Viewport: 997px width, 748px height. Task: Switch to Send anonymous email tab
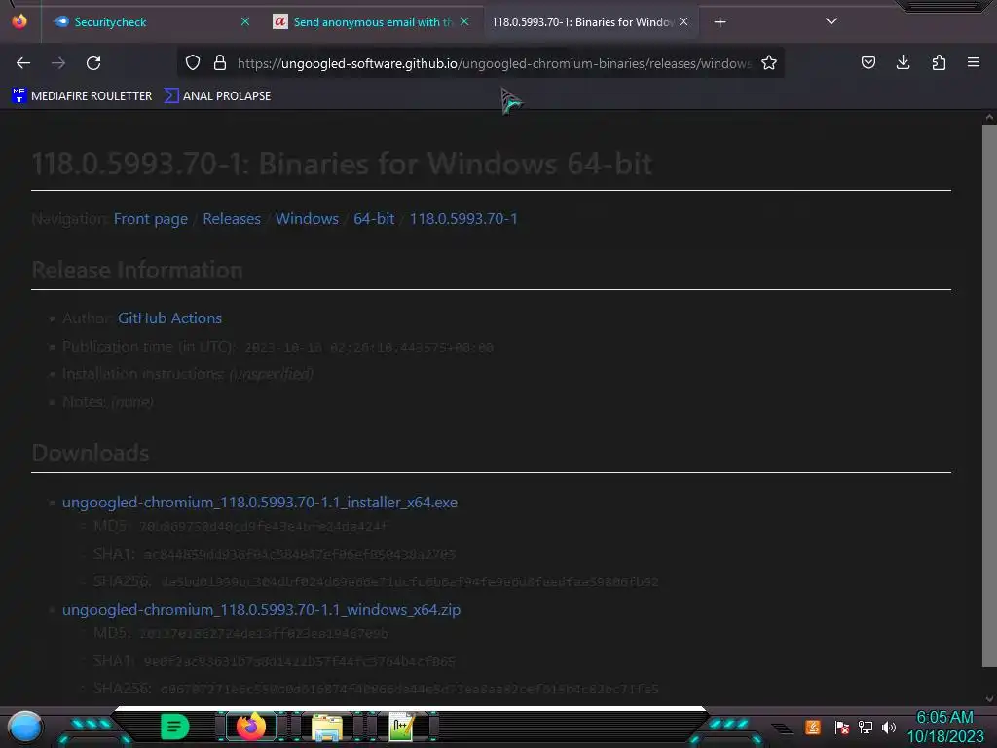click(372, 22)
